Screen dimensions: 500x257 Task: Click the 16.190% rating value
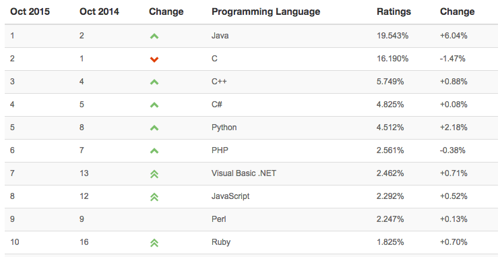pos(393,59)
